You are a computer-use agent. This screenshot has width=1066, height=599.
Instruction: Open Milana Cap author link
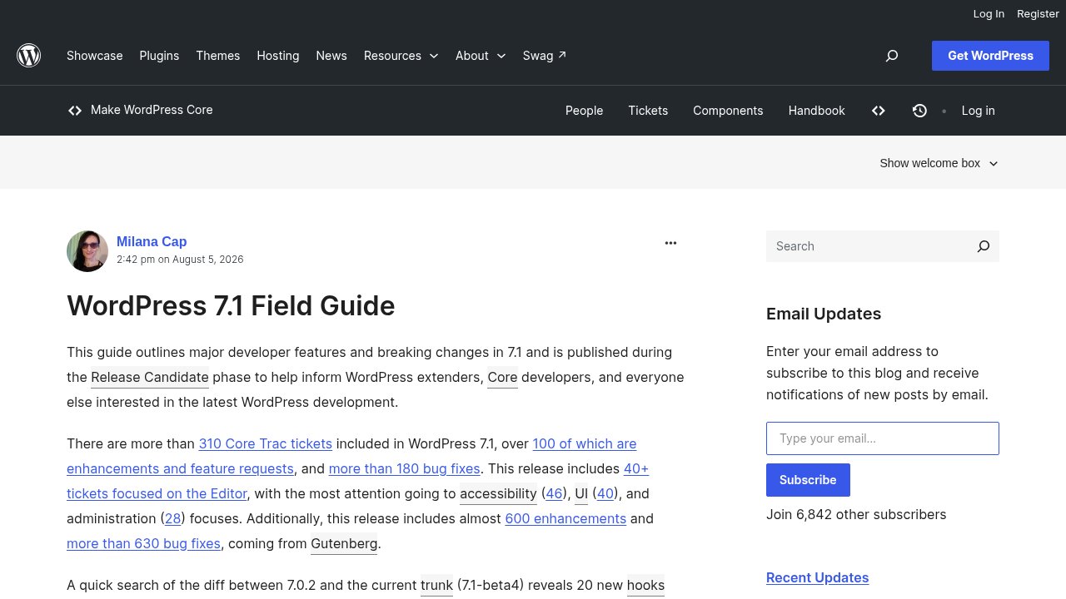click(x=152, y=241)
